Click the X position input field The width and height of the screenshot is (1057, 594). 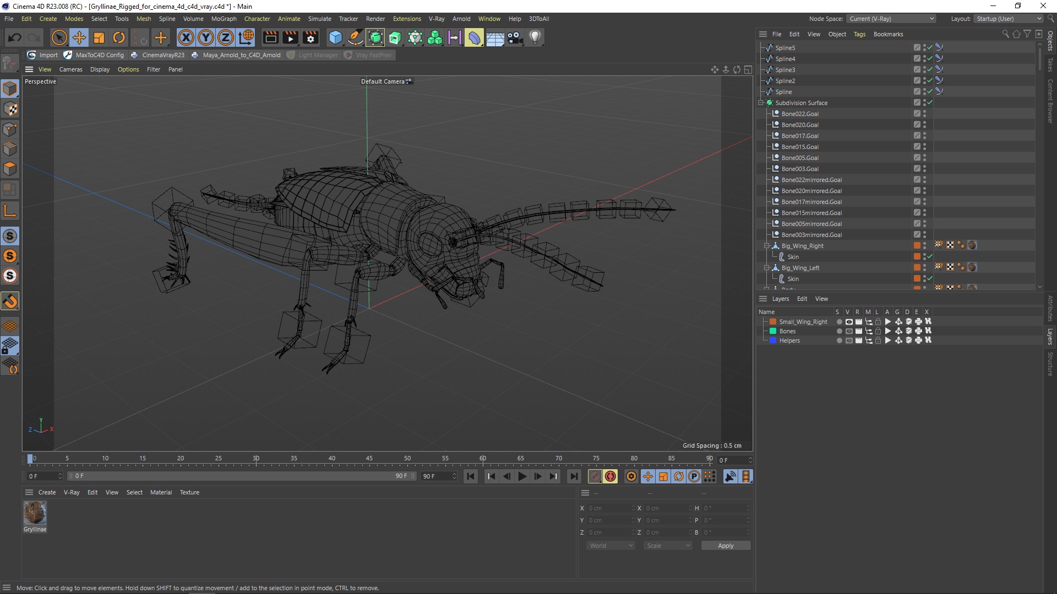click(610, 508)
